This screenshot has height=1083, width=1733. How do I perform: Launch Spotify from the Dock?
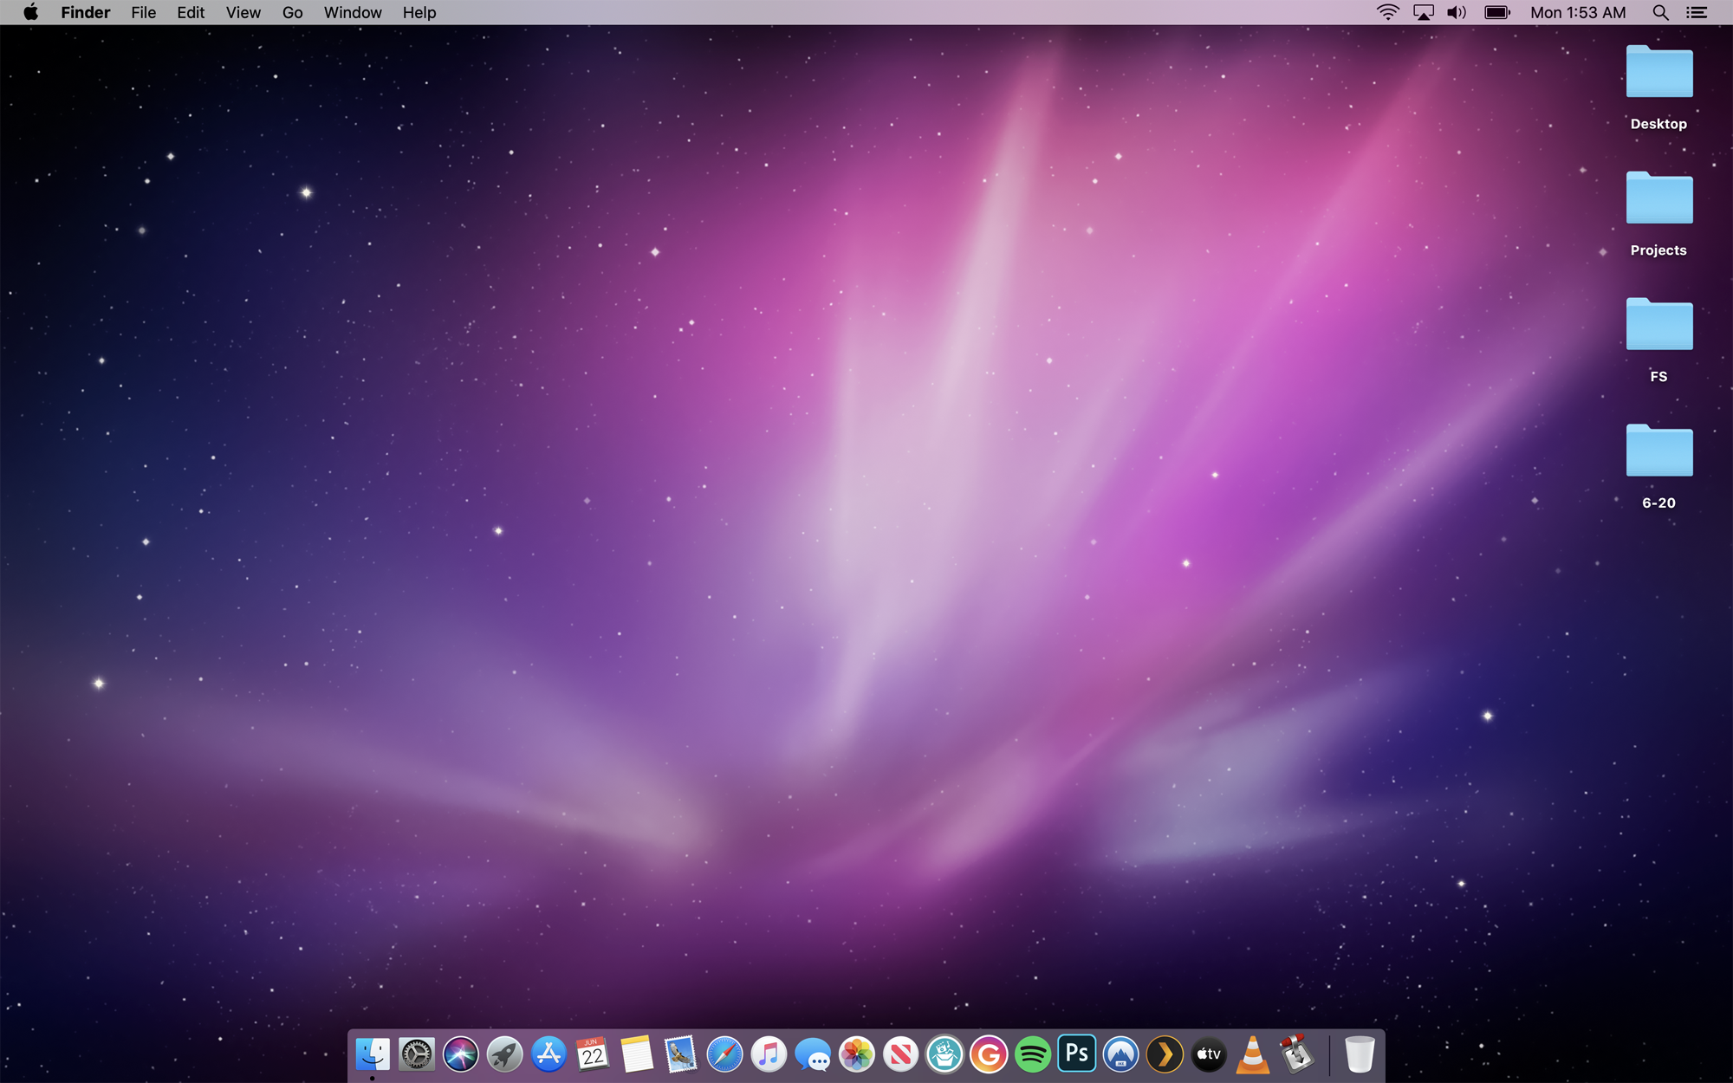[1033, 1054]
